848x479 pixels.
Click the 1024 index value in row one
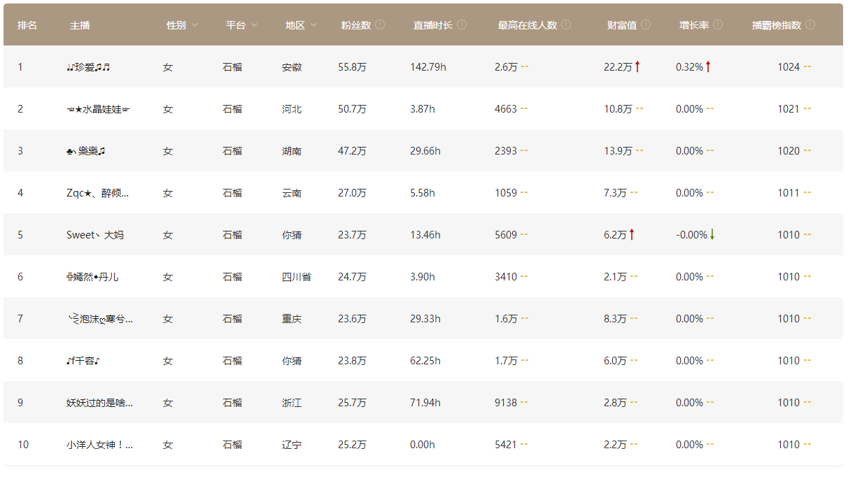pyautogui.click(x=789, y=67)
